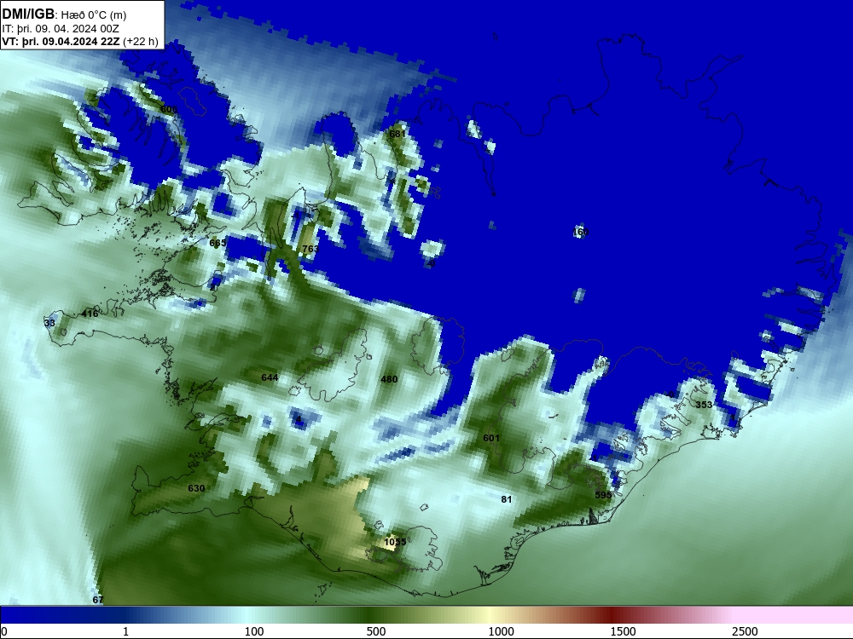The width and height of the screenshot is (853, 639).
Task: Click the map value label 665
Action: pos(218,243)
